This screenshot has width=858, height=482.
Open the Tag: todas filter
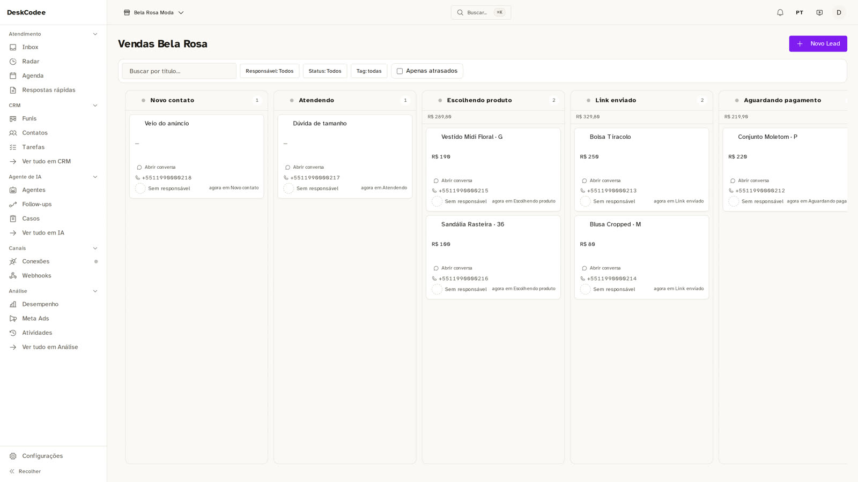click(x=369, y=71)
